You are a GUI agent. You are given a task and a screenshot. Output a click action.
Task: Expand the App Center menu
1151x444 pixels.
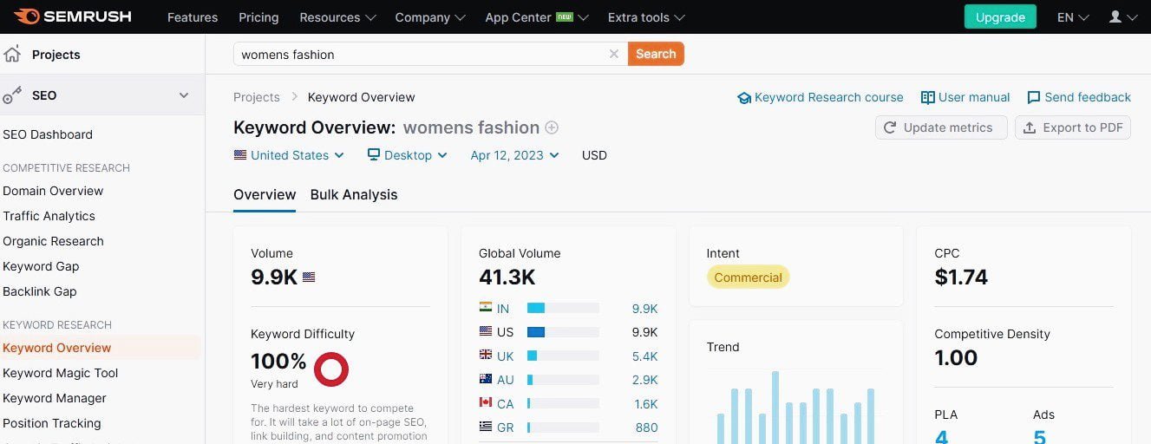point(537,17)
